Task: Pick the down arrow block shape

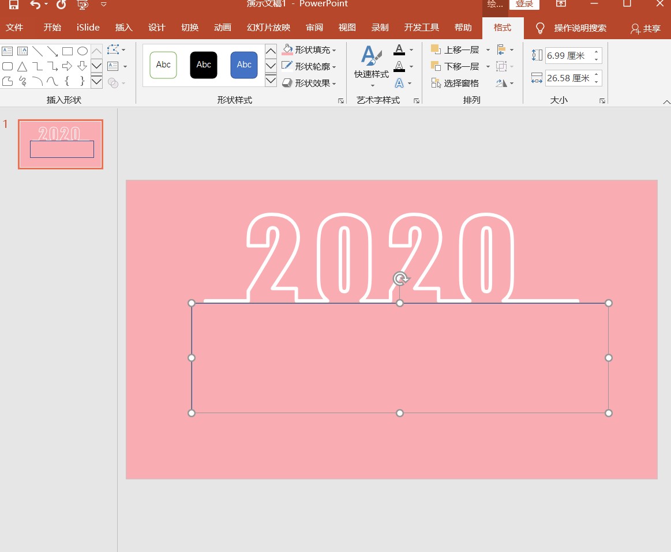Action: pyautogui.click(x=82, y=66)
